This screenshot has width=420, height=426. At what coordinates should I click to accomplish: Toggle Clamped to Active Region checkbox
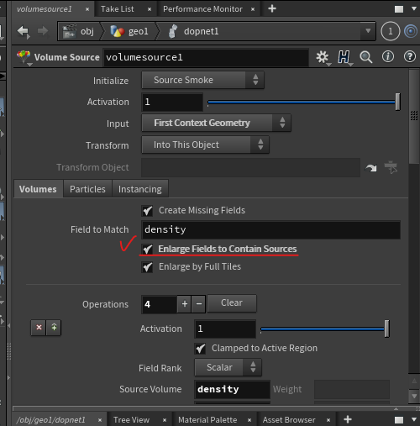click(200, 349)
